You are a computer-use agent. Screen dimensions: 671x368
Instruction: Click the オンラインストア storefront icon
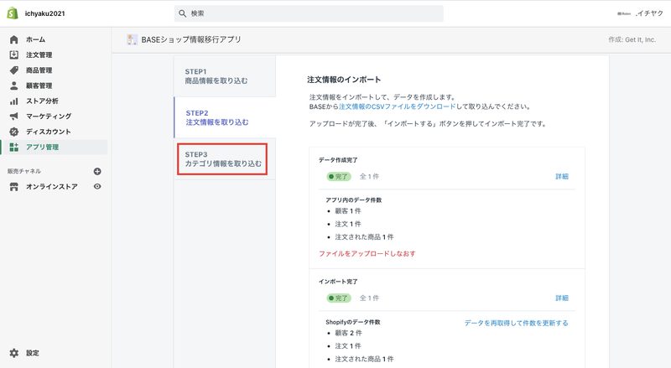(x=13, y=187)
